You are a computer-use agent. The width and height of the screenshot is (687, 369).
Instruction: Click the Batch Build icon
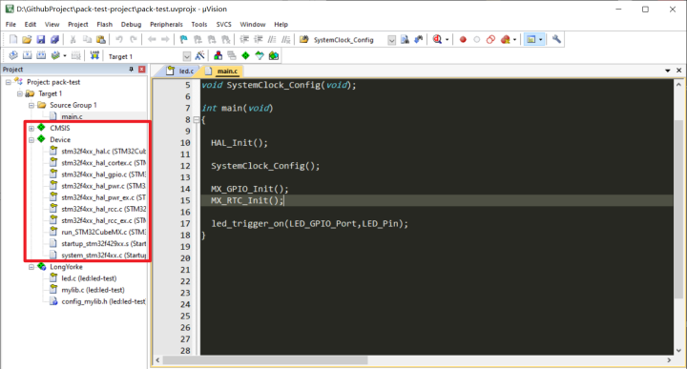55,55
